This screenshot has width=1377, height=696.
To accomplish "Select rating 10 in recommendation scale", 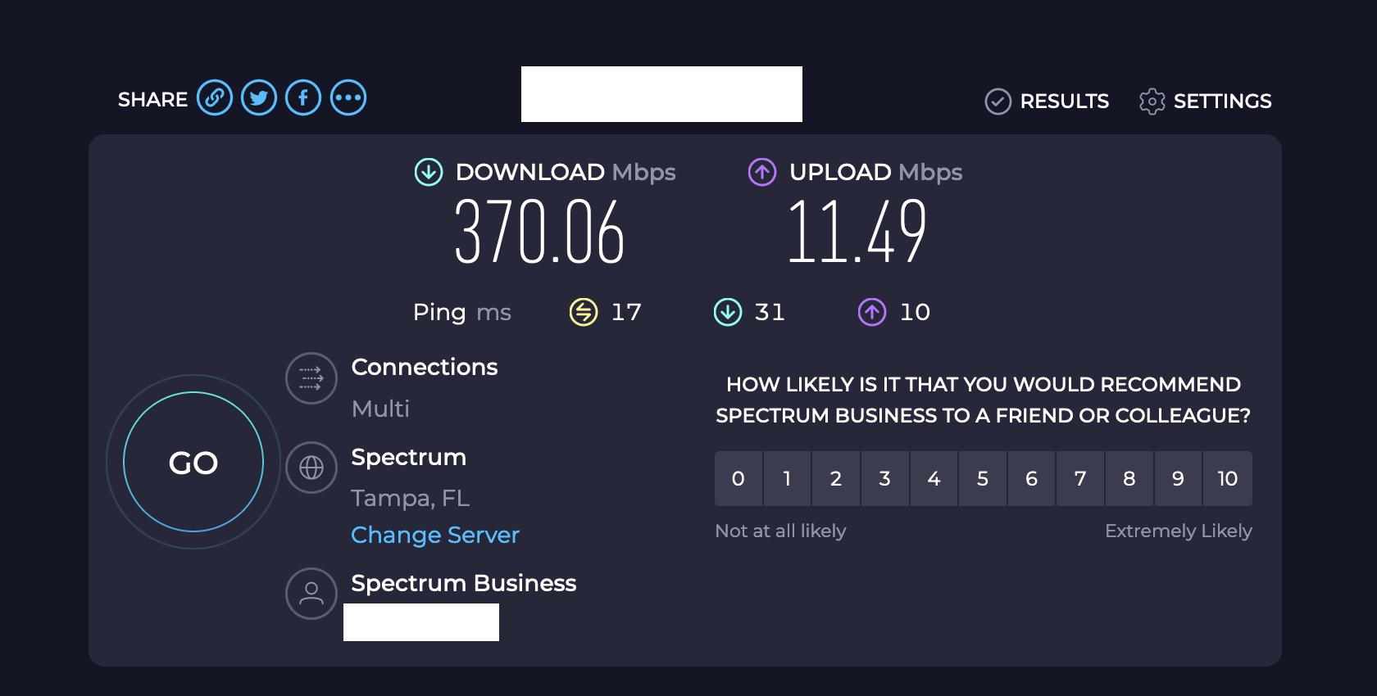I will pyautogui.click(x=1228, y=478).
